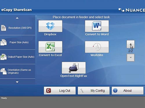145x108 pixels.
Task: Choose the OpenText RightFax task
Action: tap(74, 68)
